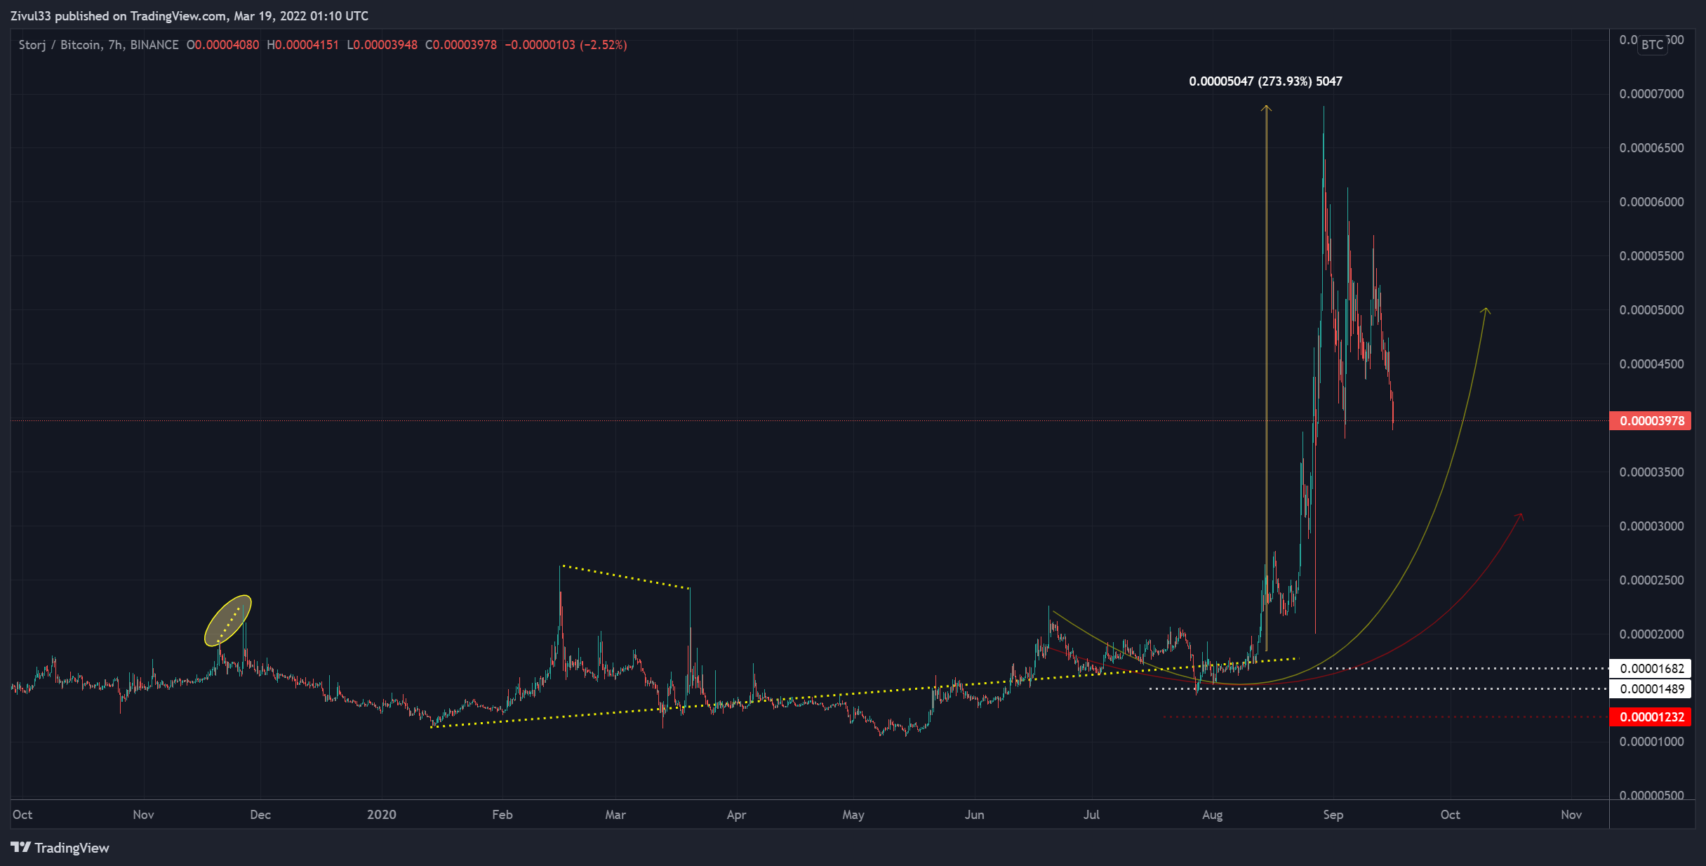1706x866 pixels.
Task: Click the 0.00006500 price axis tick
Action: point(1651,148)
